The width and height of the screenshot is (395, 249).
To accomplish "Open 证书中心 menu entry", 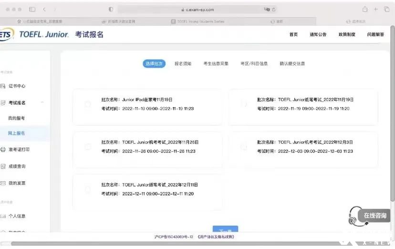I will point(17,86).
